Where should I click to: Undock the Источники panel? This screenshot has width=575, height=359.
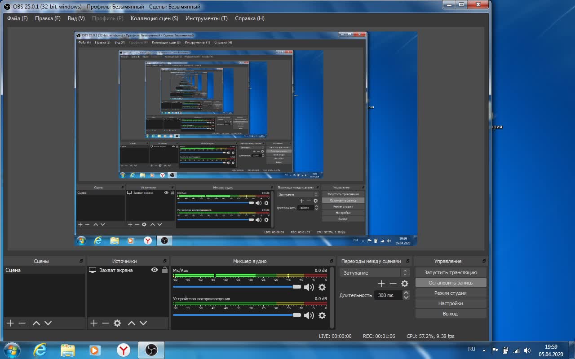[165, 261]
